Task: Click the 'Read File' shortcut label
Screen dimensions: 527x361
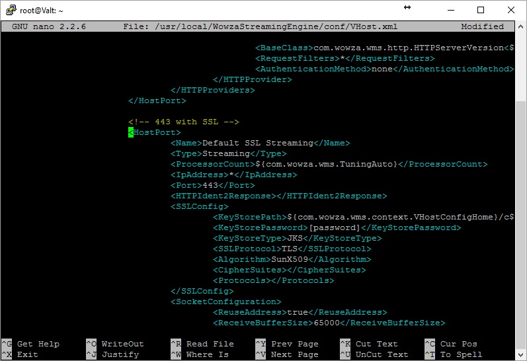Action: 210,344
